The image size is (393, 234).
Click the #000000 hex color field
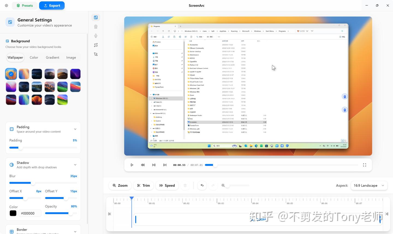tap(30, 213)
